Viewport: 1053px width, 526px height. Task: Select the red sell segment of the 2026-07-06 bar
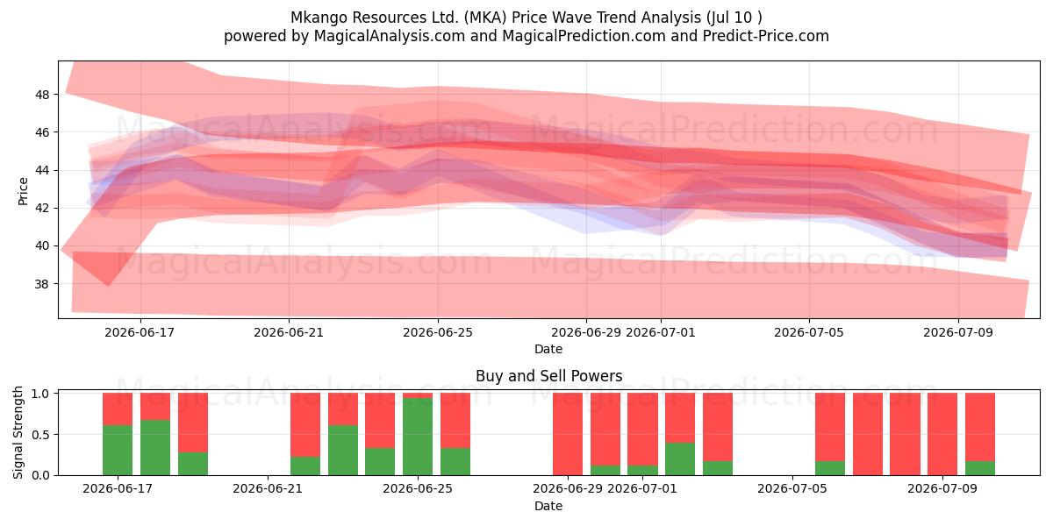click(x=830, y=427)
